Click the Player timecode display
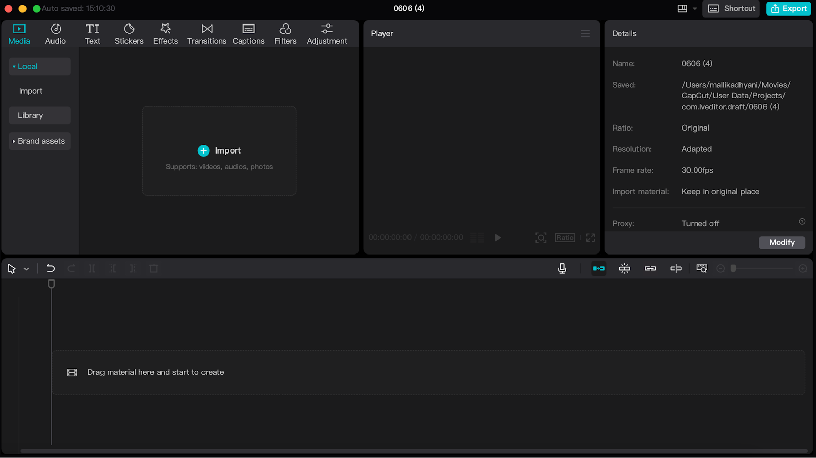816x458 pixels. click(416, 238)
